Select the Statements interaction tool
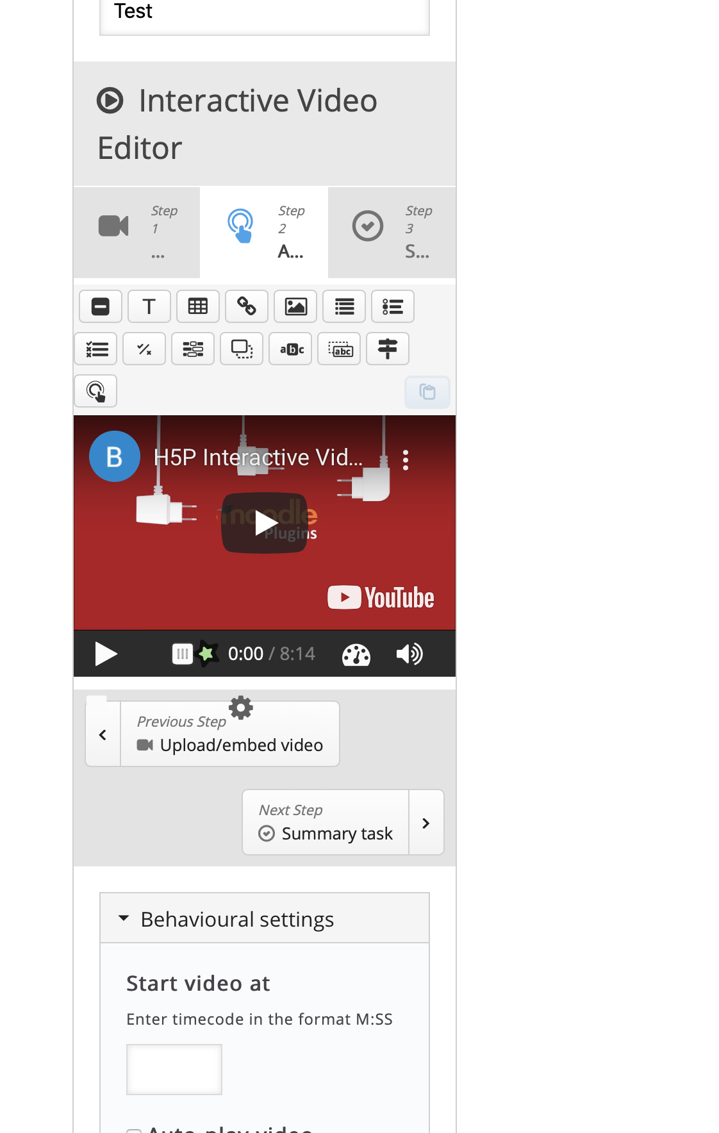Viewport: 719px width, 1133px height. point(344,306)
